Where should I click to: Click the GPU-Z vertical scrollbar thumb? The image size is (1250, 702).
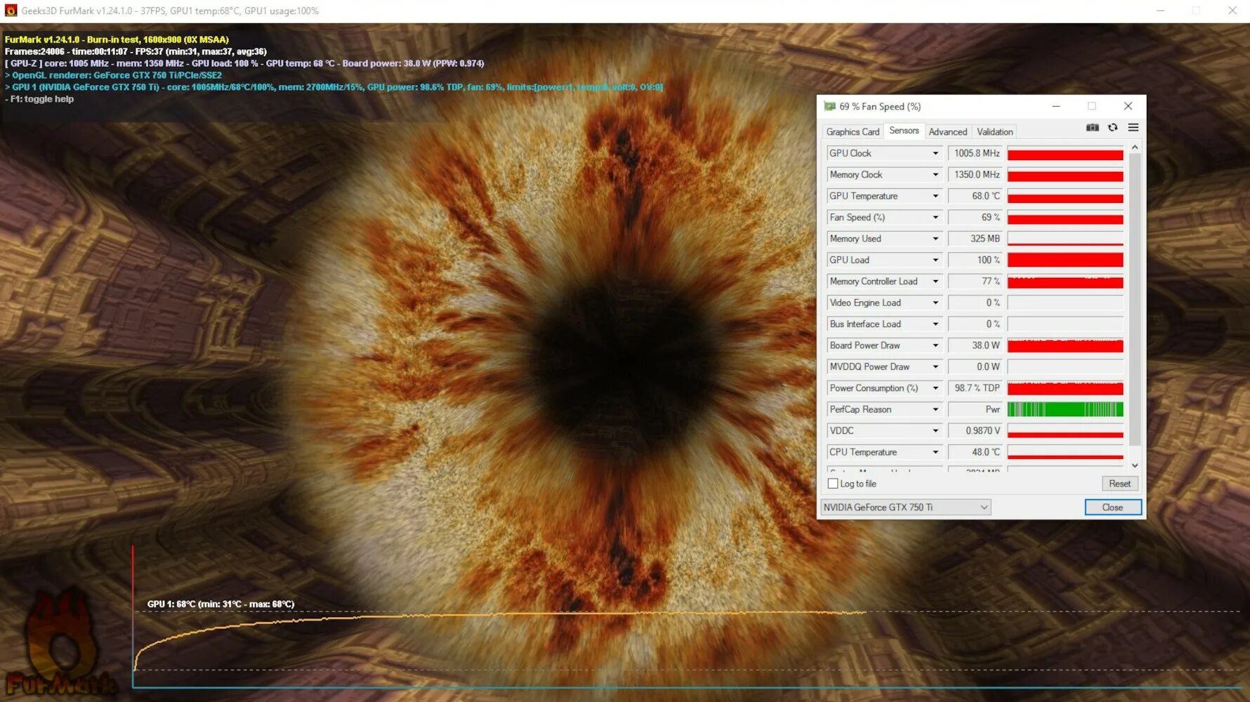click(1135, 299)
